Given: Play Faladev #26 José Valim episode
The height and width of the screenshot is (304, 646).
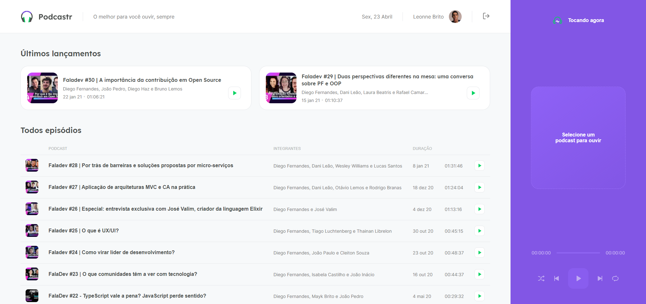Looking at the screenshot, I should (480, 209).
